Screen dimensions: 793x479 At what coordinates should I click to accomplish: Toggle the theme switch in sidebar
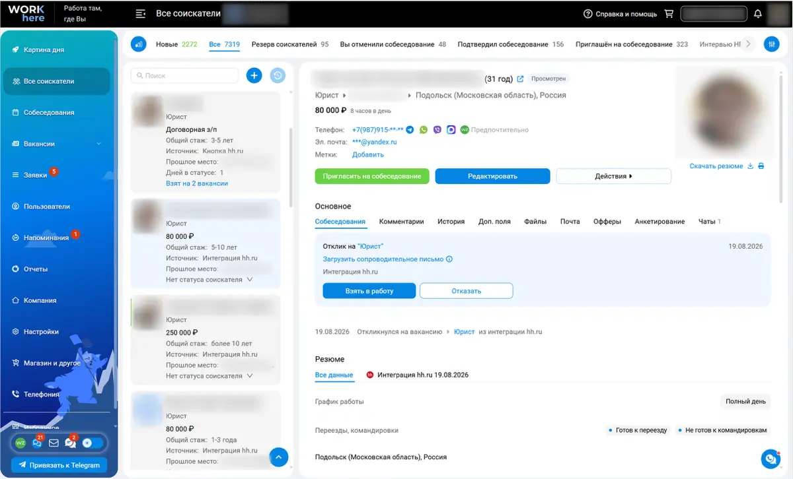92,443
